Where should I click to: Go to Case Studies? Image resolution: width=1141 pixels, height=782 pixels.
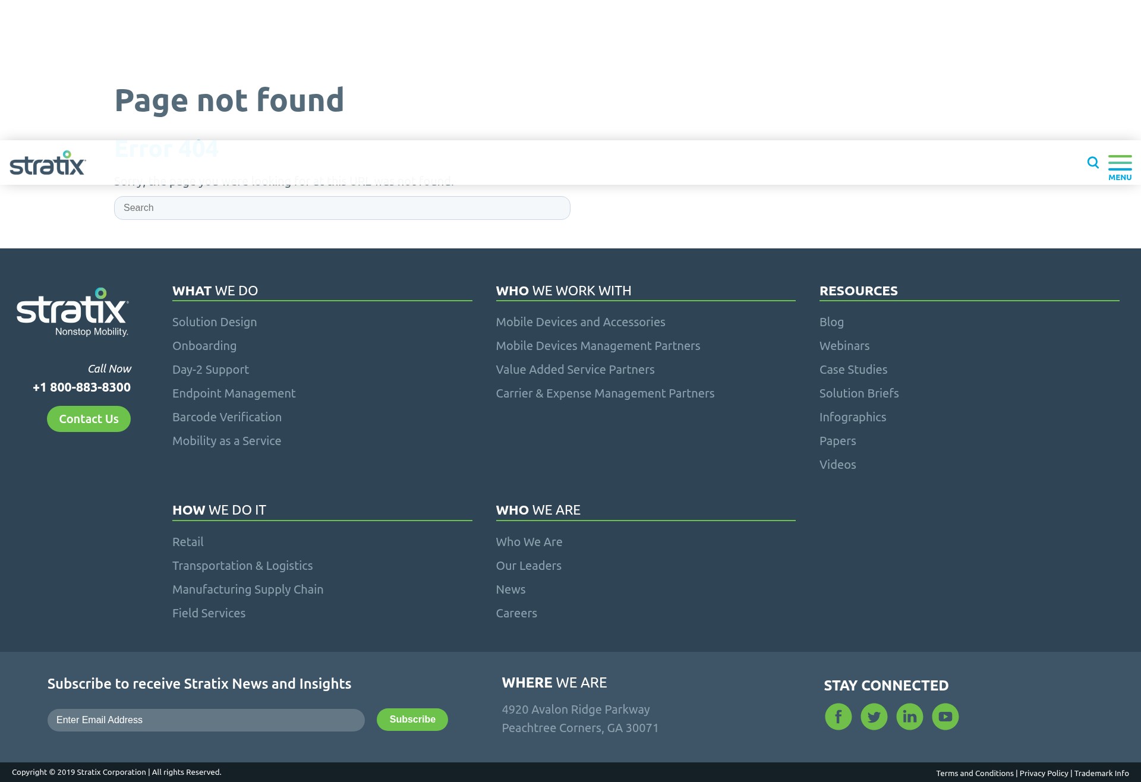coord(853,370)
